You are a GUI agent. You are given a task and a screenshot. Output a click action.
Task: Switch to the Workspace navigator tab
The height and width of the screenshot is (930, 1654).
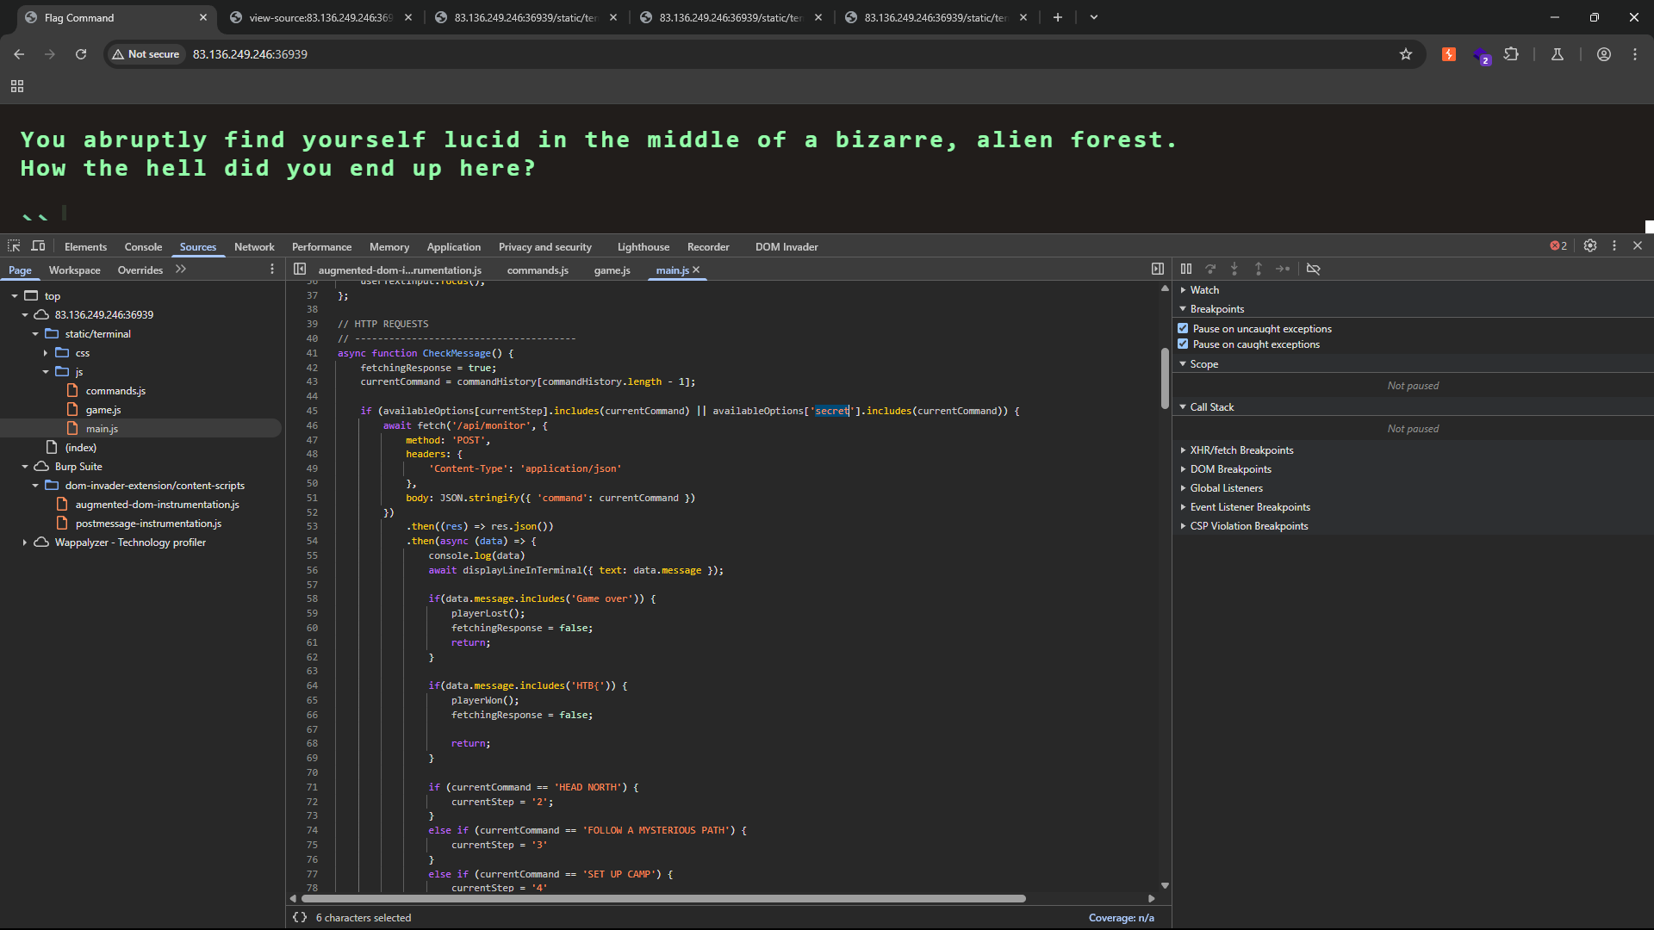pyautogui.click(x=74, y=270)
